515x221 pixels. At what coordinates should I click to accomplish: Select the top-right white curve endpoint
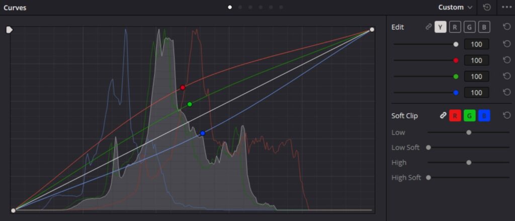point(372,30)
